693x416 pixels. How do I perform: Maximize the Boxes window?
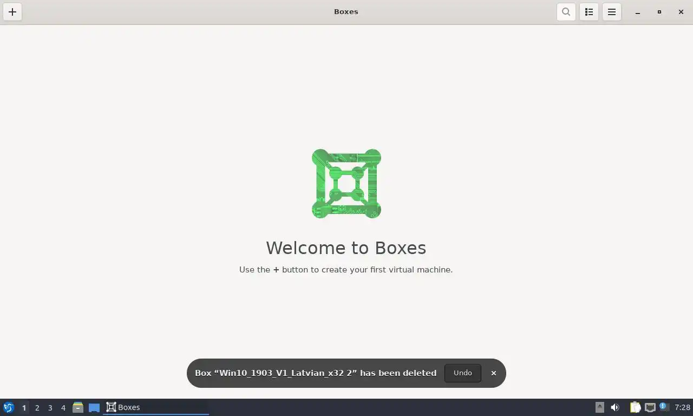659,12
